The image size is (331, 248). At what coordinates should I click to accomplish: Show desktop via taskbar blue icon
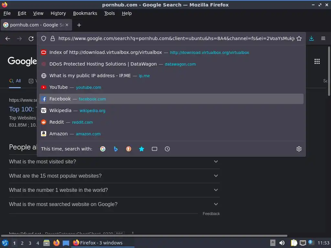click(x=66, y=243)
